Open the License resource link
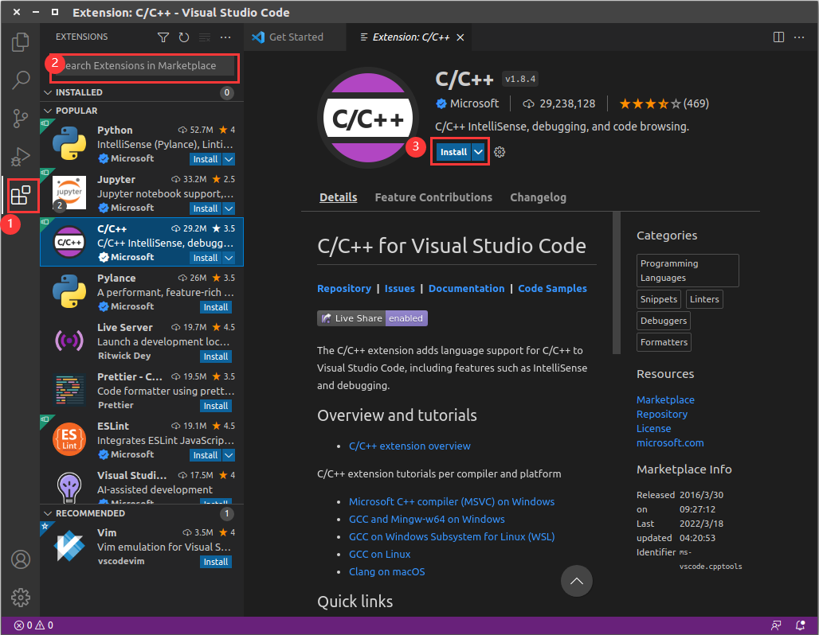819x635 pixels. [653, 428]
